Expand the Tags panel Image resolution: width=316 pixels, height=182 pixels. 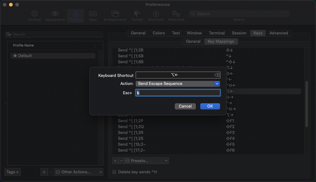(12, 172)
